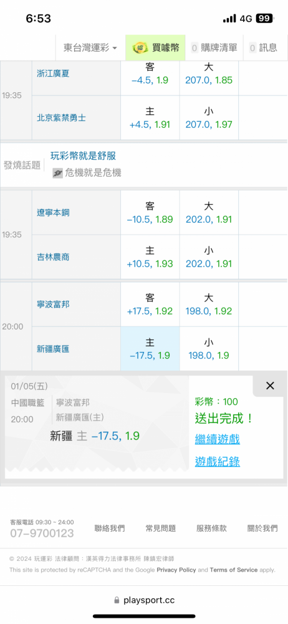Image resolution: width=288 pixels, height=624 pixels.
Task: Select the 主 +4.5, 1.91 spread for 北京紫禁勇士
Action: click(150, 118)
